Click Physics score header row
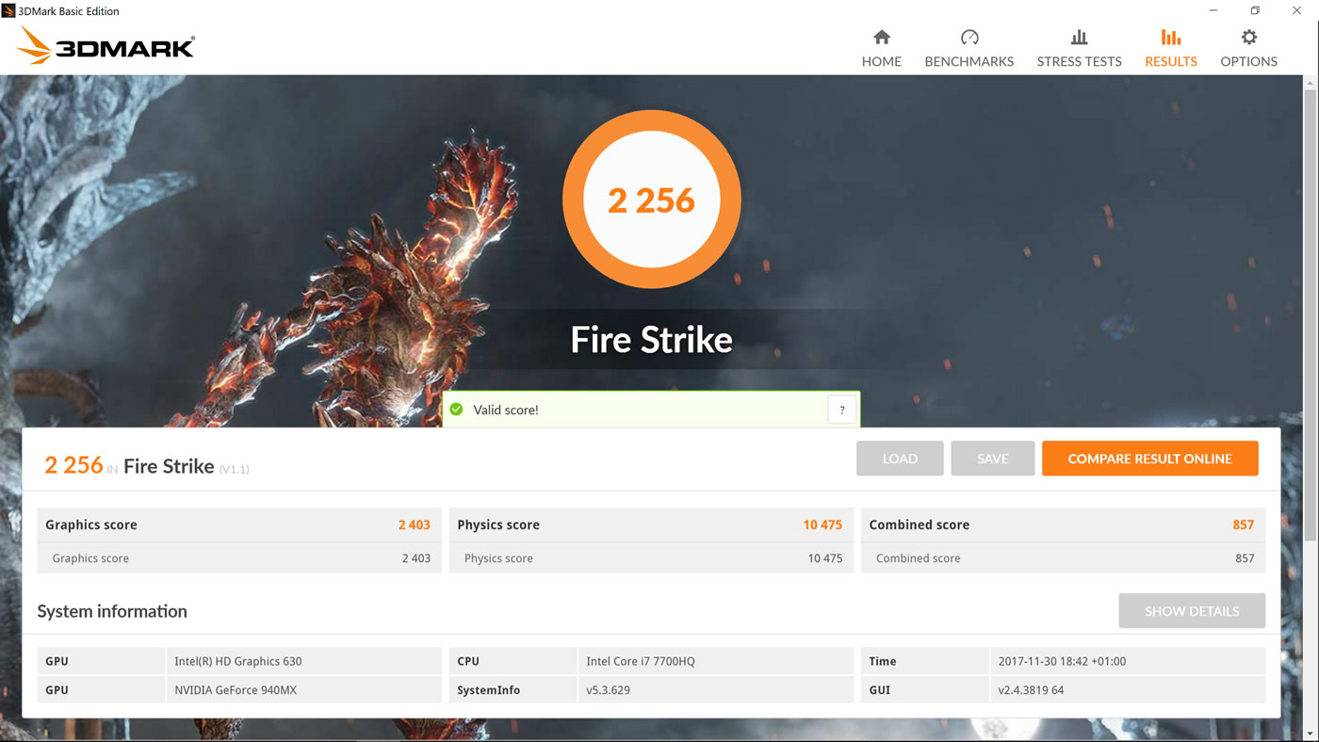The image size is (1319, 742). coord(651,524)
